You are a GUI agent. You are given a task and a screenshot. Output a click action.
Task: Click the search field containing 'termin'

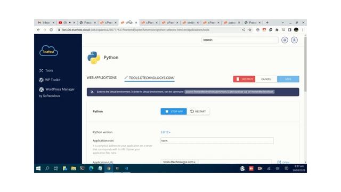[x=240, y=40]
